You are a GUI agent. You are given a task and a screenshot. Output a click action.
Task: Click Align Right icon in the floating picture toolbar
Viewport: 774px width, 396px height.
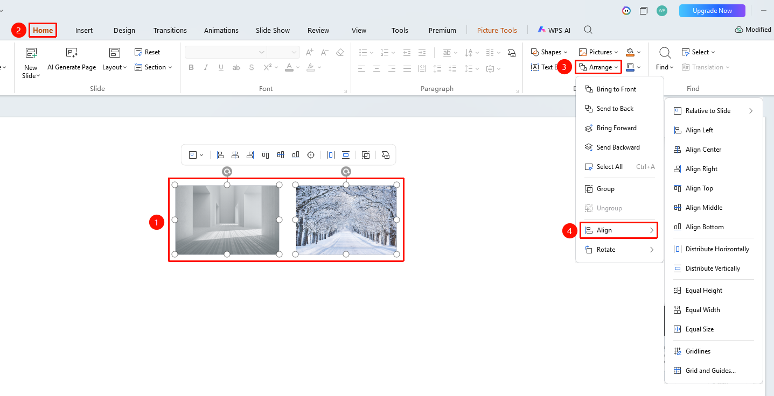tap(250, 155)
